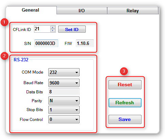Click the CFLink ID number field

(x=42, y=29)
